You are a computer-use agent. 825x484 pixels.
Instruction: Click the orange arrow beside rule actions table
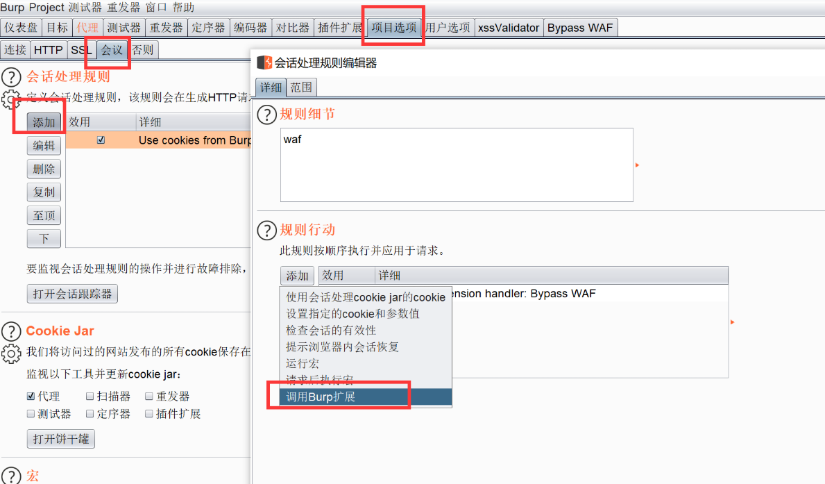pyautogui.click(x=733, y=322)
